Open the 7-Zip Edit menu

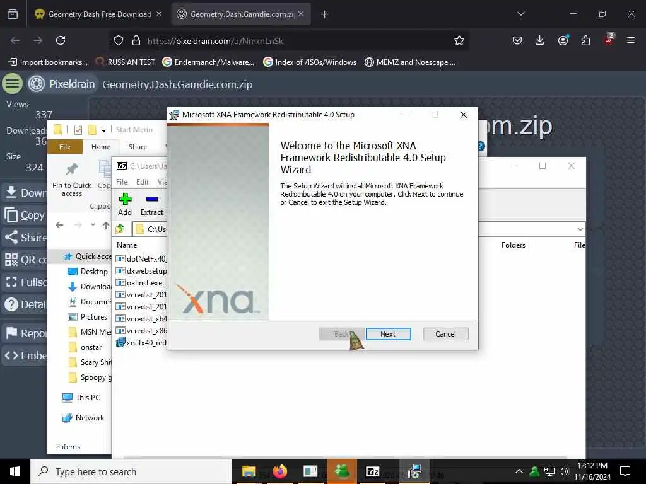pyautogui.click(x=143, y=182)
